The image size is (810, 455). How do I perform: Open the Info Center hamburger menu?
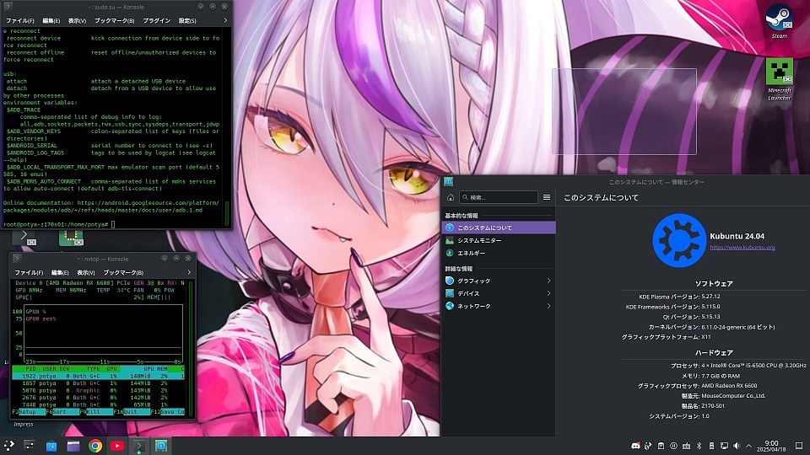point(547,197)
